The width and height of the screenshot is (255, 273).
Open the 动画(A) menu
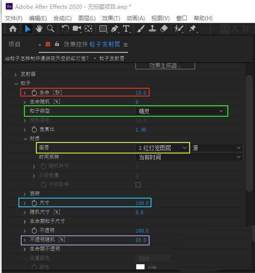tap(136, 18)
